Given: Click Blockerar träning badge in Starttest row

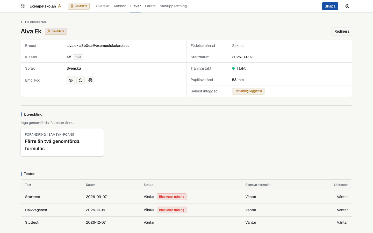Looking at the screenshot, I should (171, 197).
